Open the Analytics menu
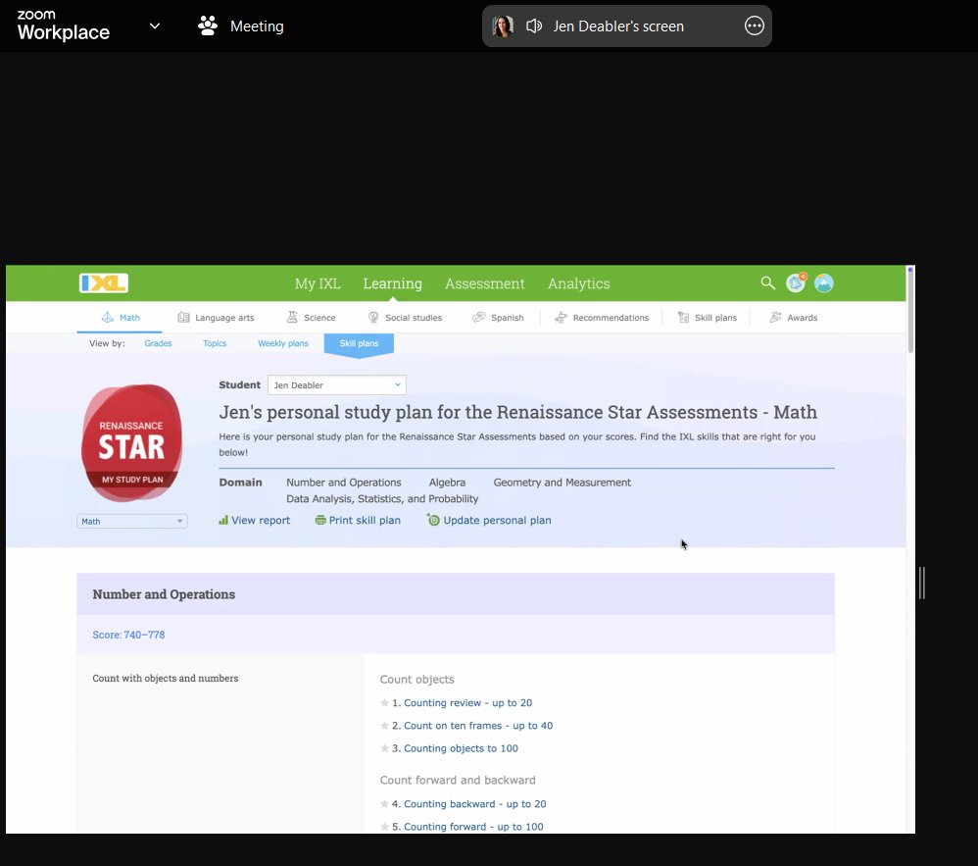Screen dimensions: 978x866 579,283
